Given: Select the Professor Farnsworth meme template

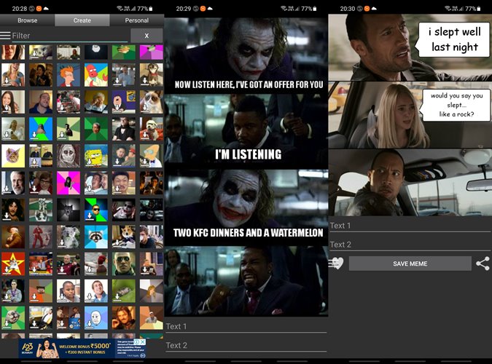Looking at the screenshot, I should click(151, 156).
